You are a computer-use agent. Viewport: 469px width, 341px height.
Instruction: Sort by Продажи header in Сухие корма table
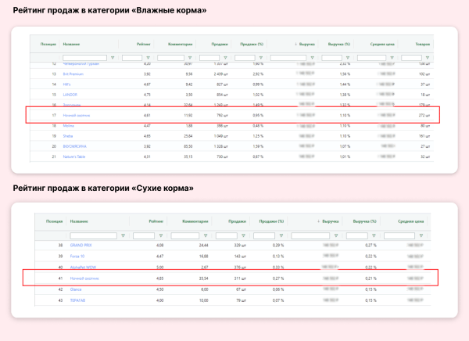237,221
